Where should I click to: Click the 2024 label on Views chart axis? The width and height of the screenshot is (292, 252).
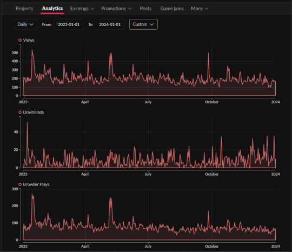[275, 102]
